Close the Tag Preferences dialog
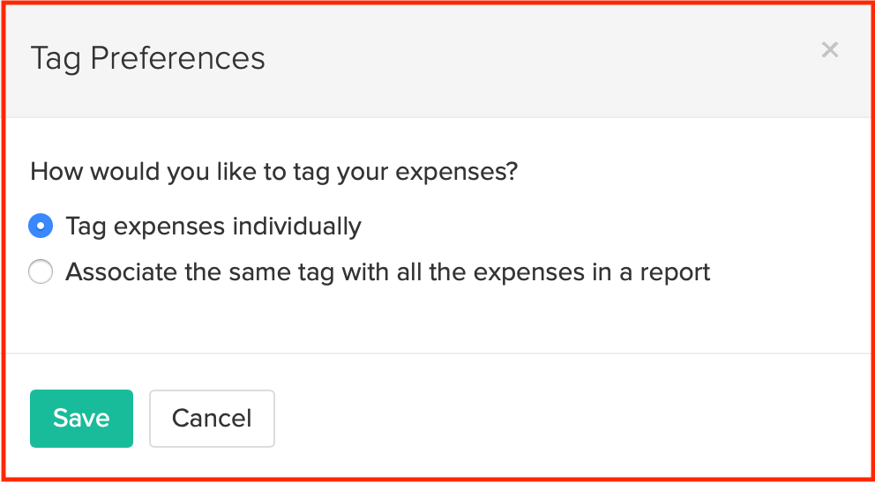Image resolution: width=875 pixels, height=483 pixels. click(829, 50)
